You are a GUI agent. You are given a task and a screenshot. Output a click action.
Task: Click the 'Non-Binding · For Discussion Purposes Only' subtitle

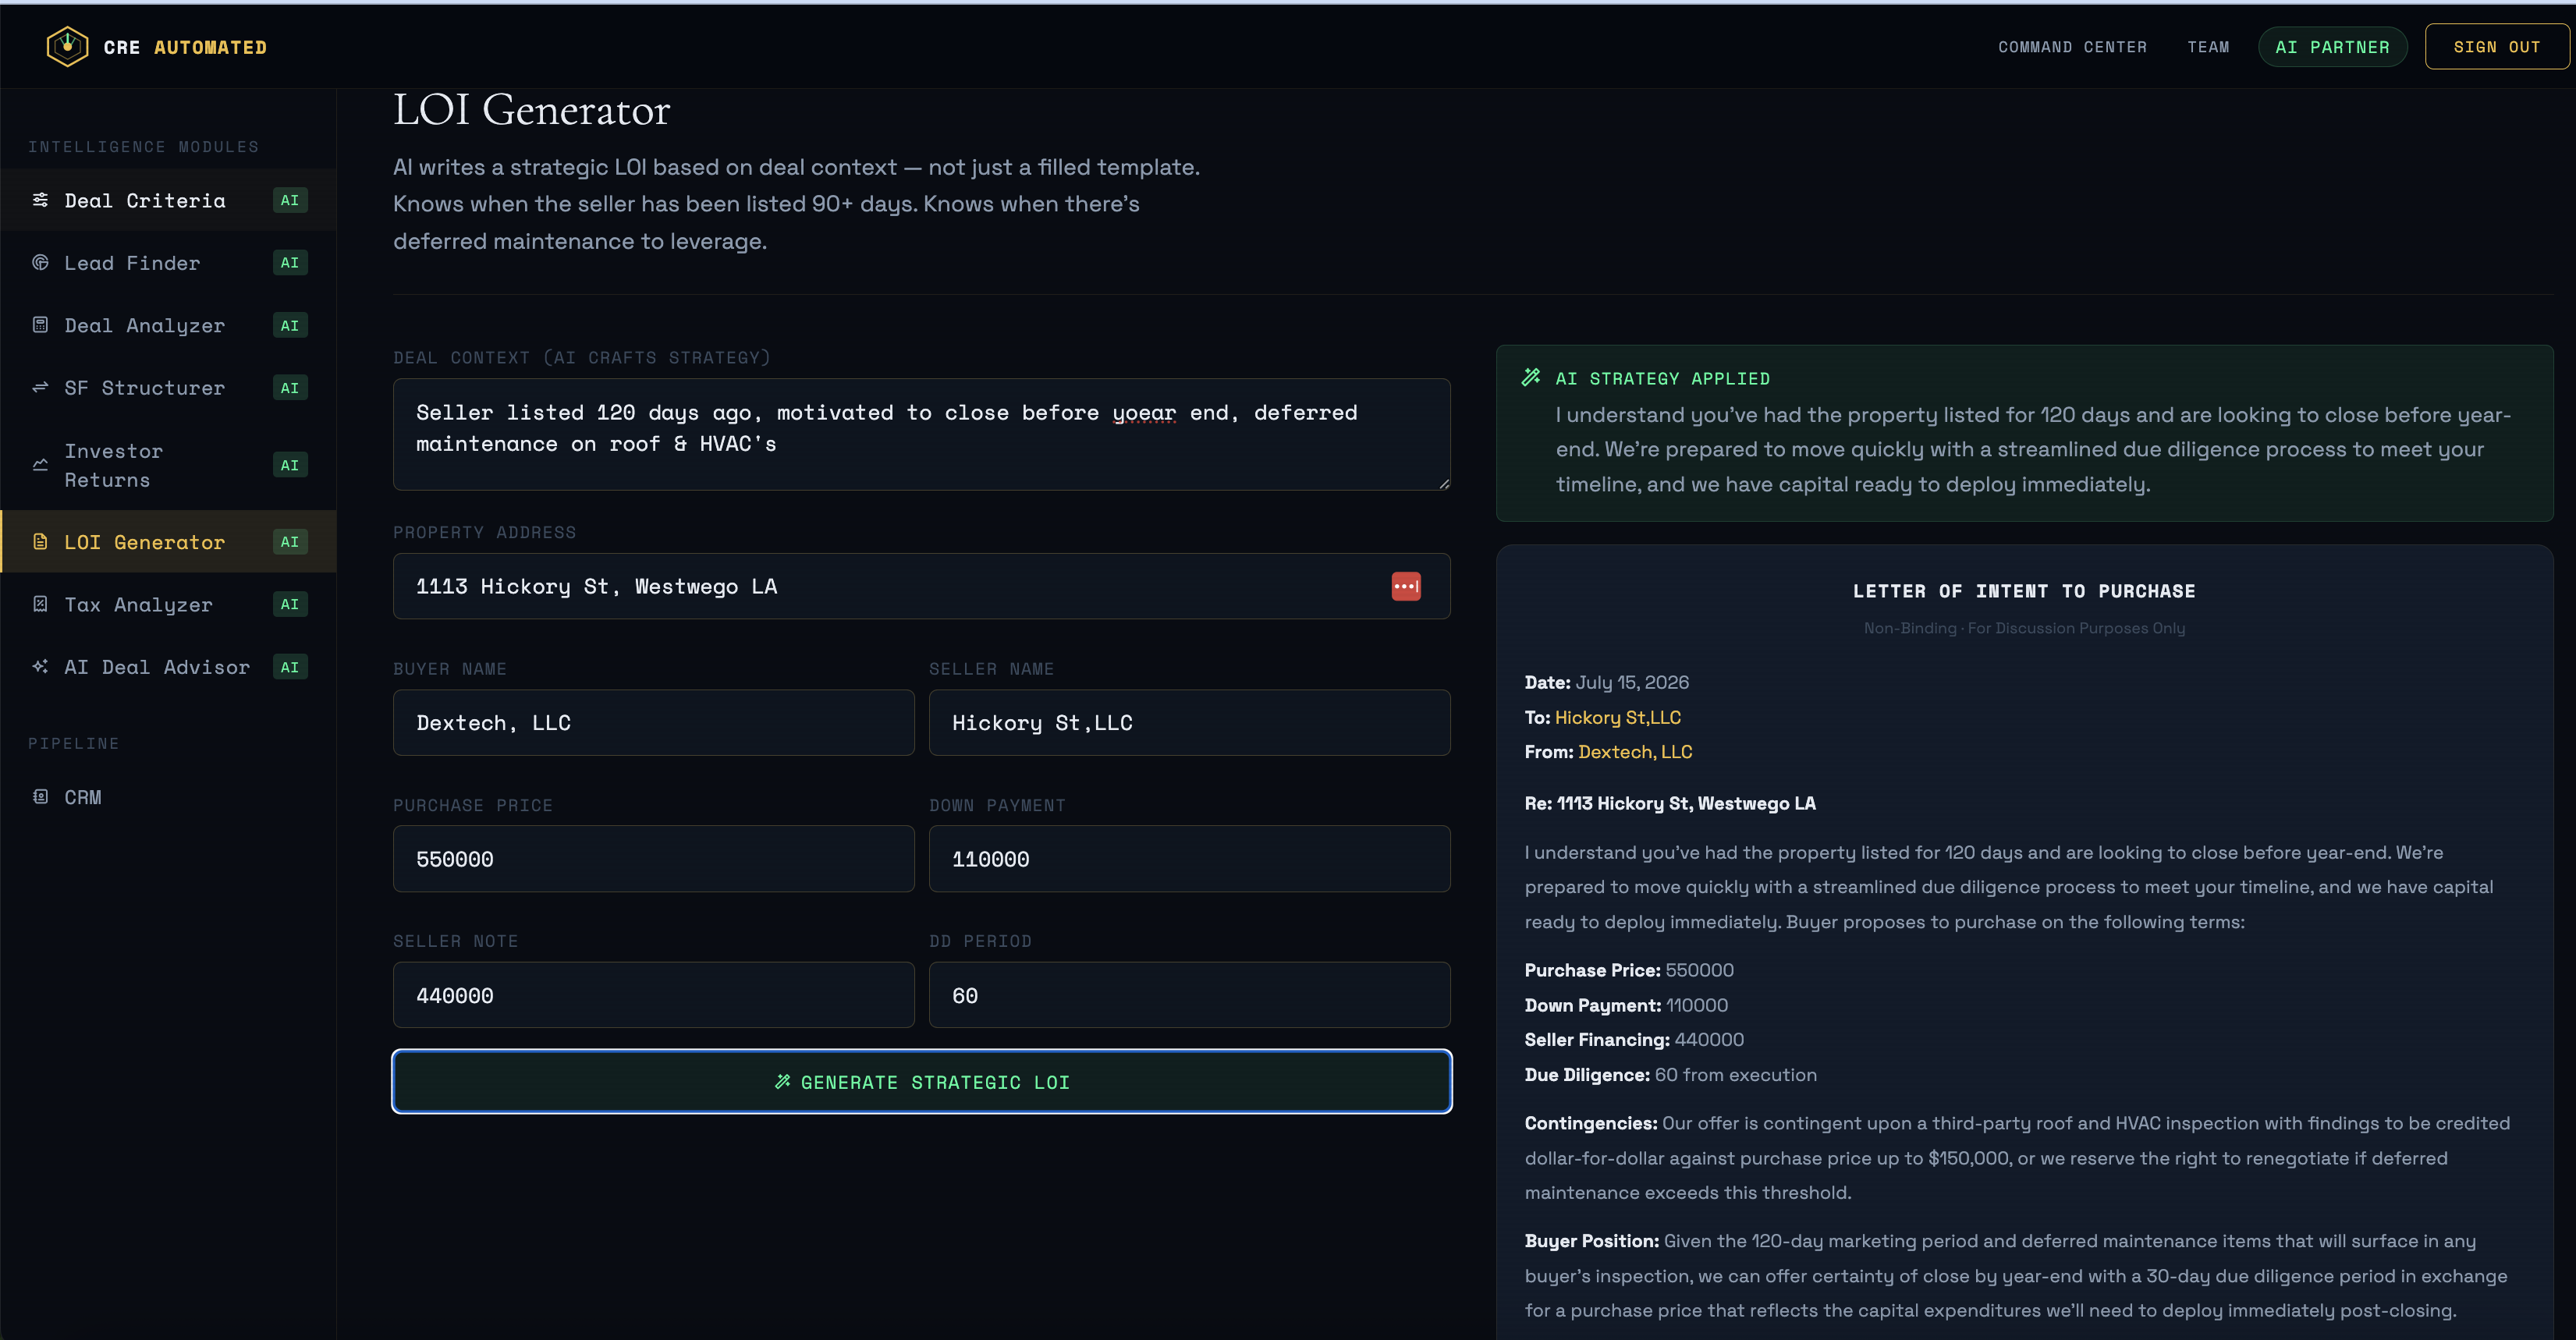[2024, 628]
